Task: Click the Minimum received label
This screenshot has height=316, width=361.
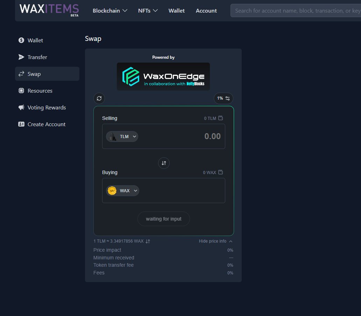Action: coord(114,258)
